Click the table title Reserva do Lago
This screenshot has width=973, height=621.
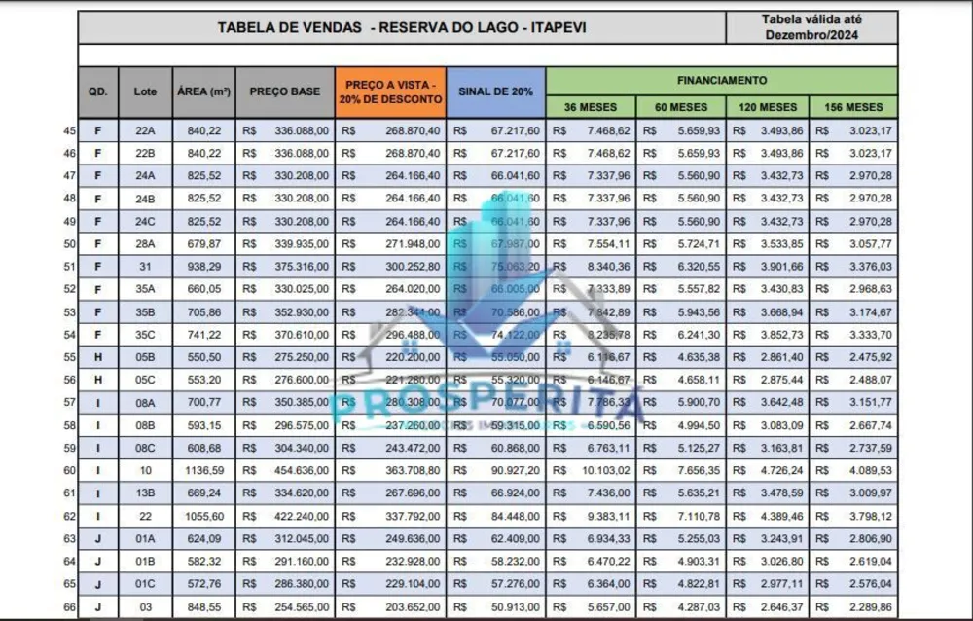click(x=402, y=27)
